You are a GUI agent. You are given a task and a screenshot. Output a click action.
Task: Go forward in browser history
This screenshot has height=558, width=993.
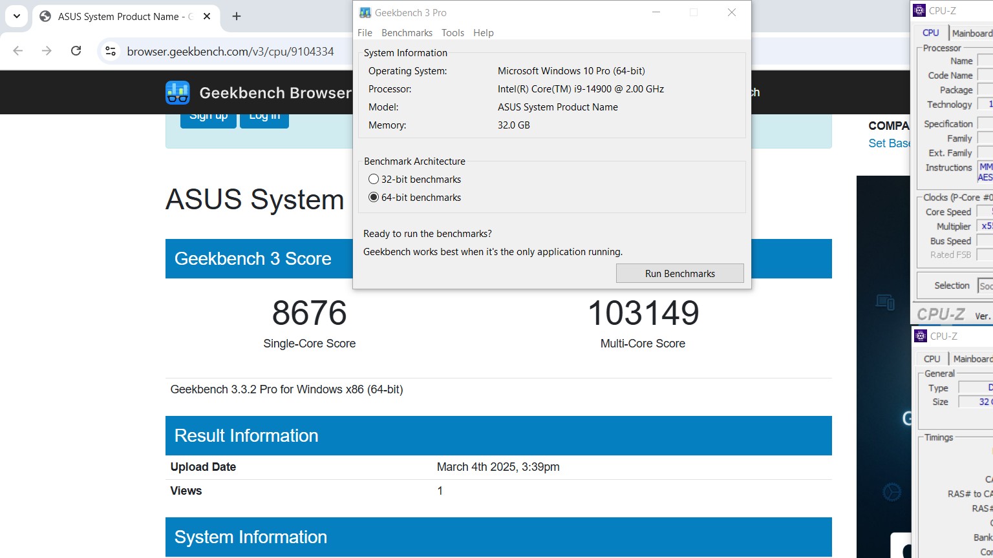tap(47, 51)
